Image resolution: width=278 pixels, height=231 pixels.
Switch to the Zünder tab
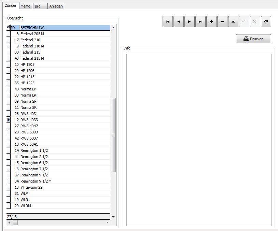point(11,5)
